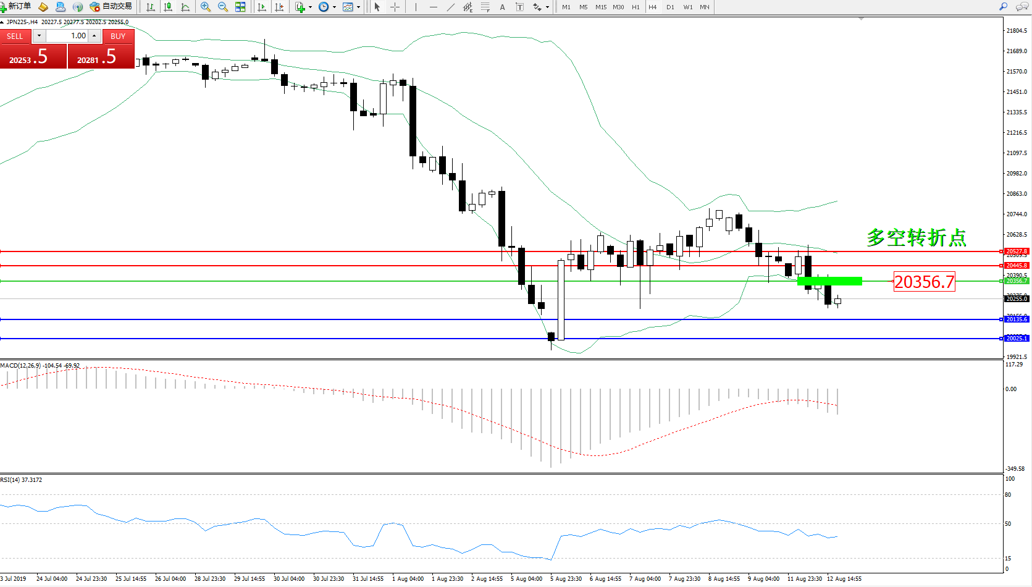Draw a horizontal line tool
This screenshot has height=587, width=1032.
[433, 7]
